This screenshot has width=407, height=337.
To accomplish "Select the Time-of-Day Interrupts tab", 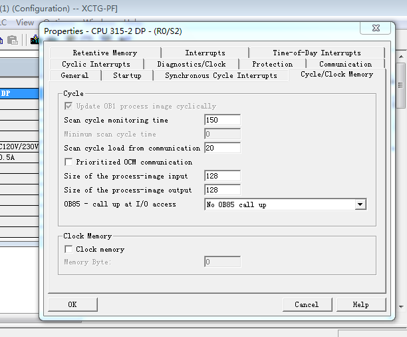I will (317, 53).
